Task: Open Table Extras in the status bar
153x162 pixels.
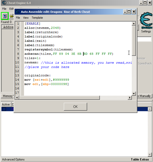Action: pos(140,160)
